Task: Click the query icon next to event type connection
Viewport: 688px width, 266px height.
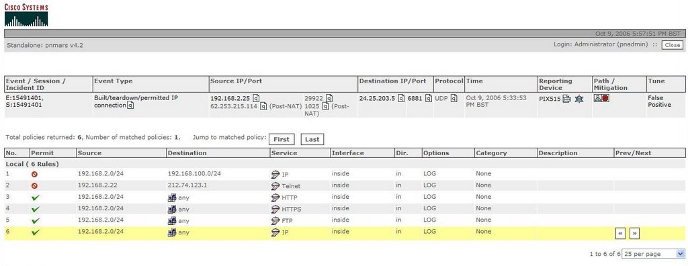Action: point(130,105)
